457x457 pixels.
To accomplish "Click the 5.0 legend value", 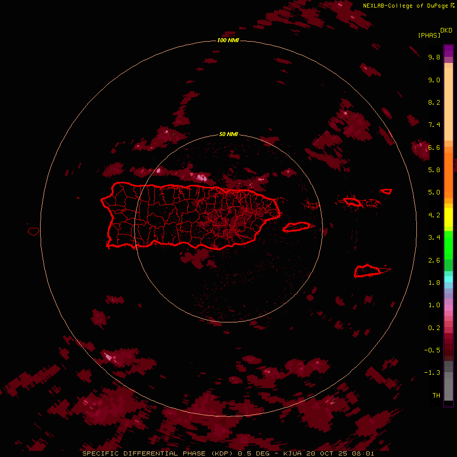I will [x=434, y=192].
